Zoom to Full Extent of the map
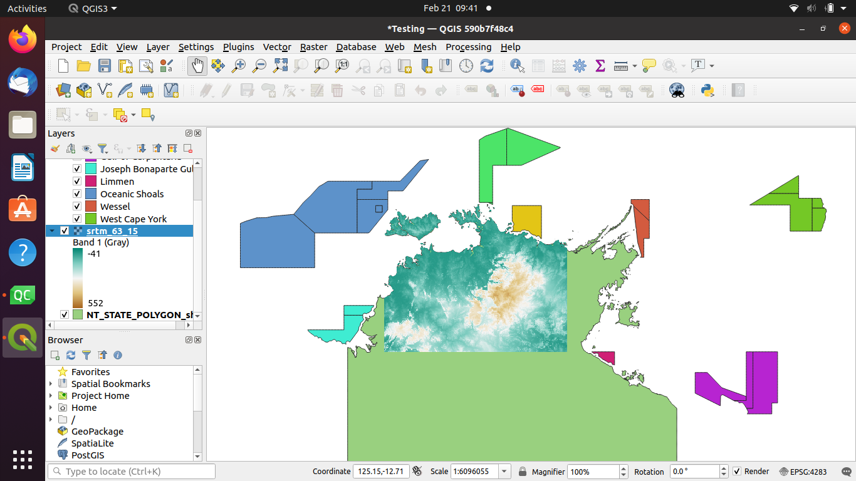The image size is (856, 481). (x=279, y=65)
